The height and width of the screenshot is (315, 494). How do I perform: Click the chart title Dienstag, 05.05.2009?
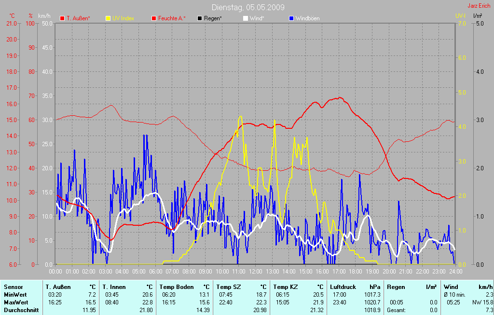248,7
